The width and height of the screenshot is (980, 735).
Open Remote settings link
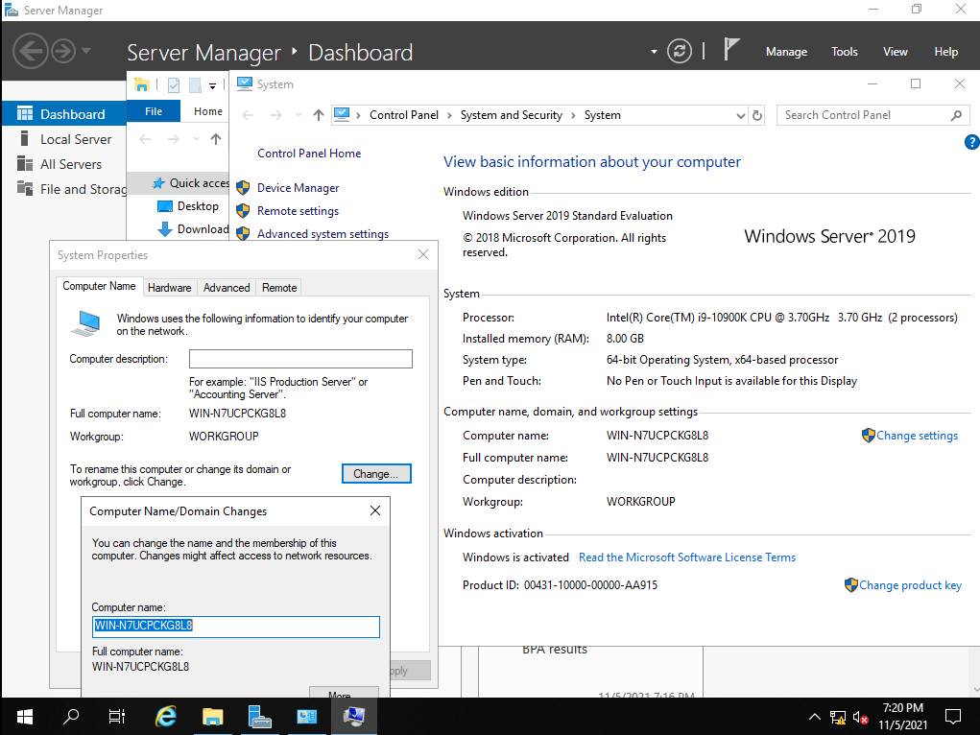(299, 211)
